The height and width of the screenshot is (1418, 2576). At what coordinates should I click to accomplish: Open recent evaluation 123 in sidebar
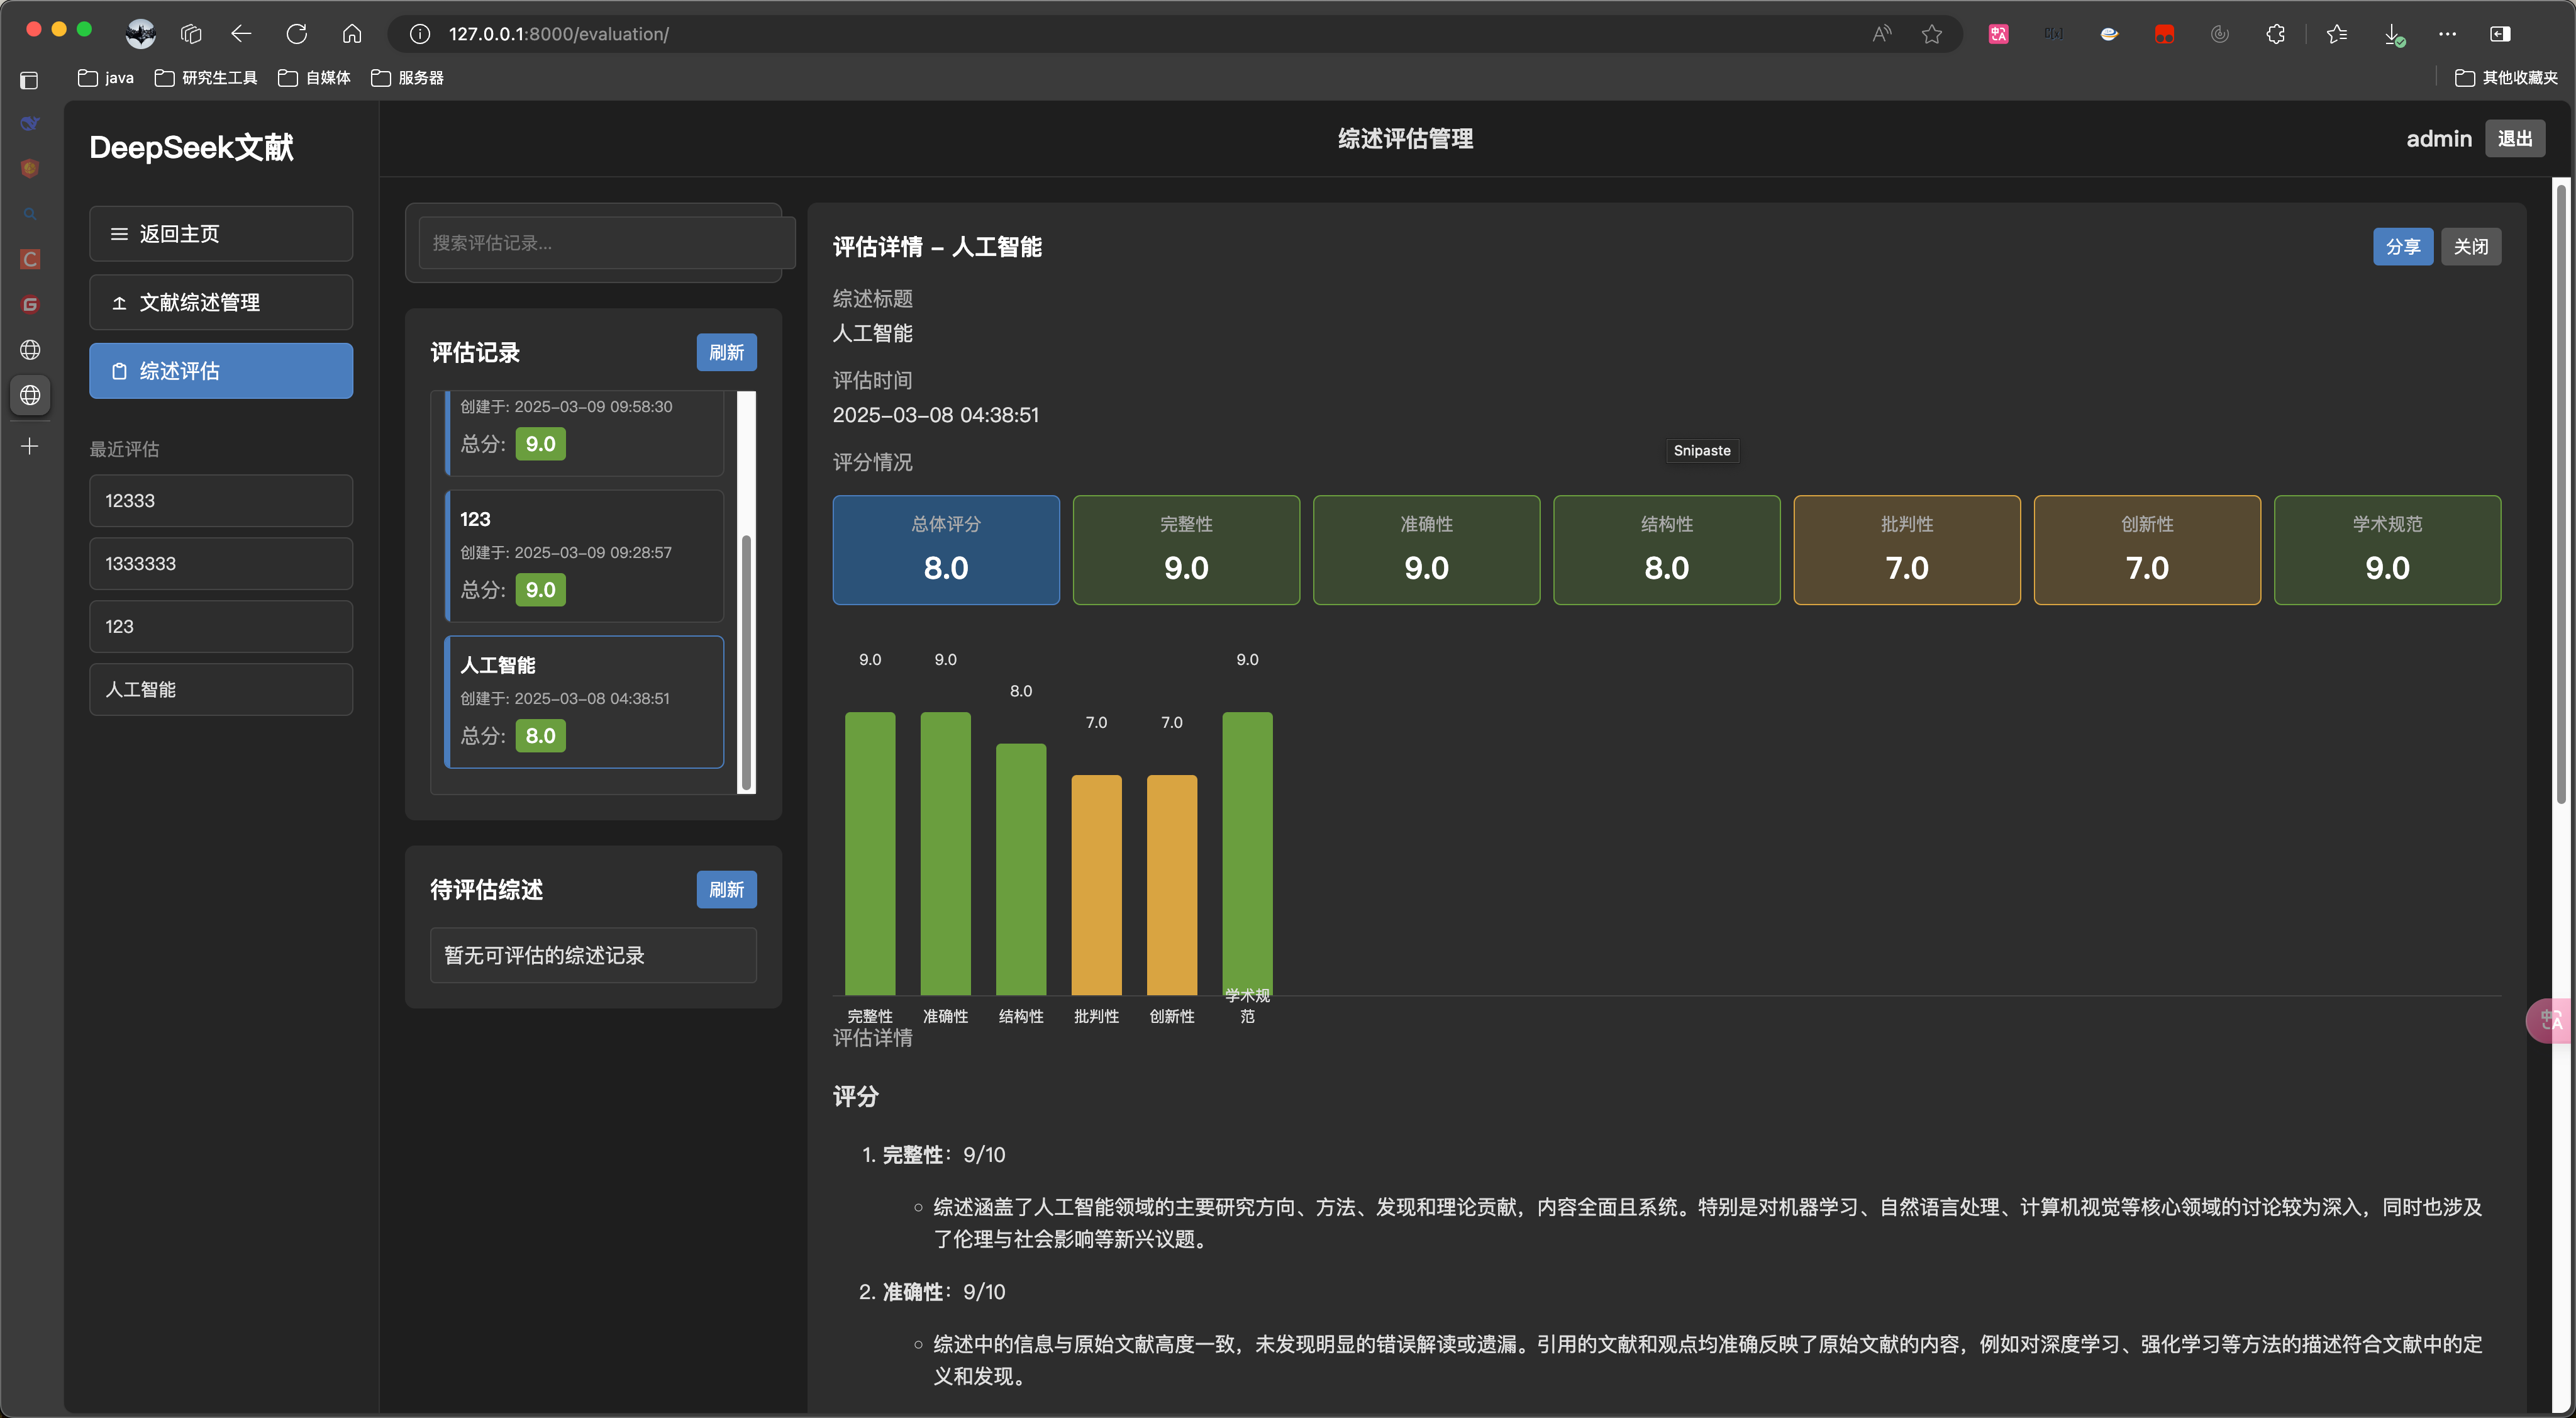click(x=221, y=627)
